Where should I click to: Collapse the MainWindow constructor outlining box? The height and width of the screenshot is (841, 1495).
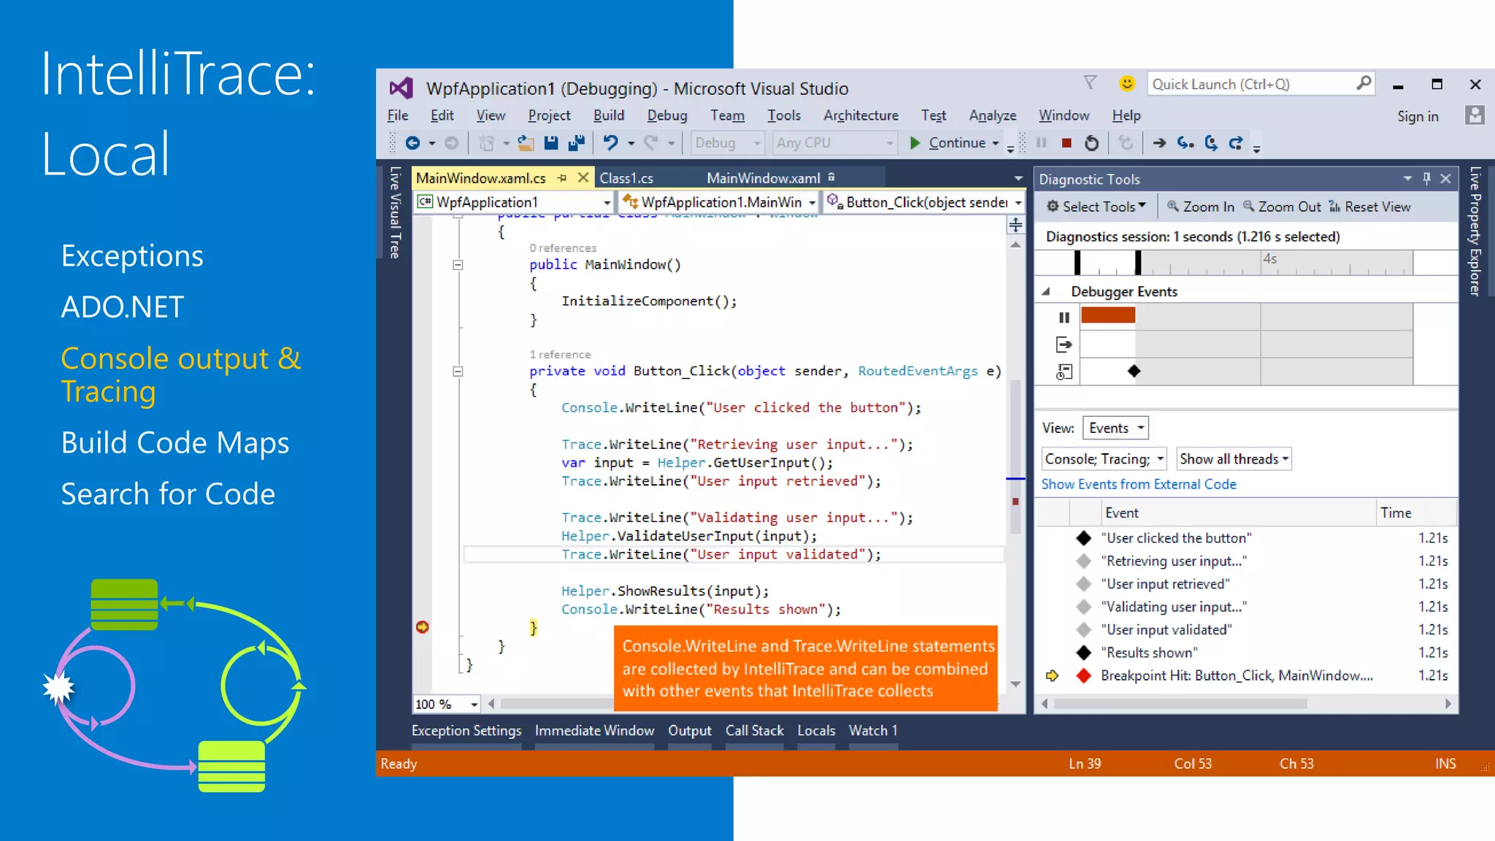458,265
